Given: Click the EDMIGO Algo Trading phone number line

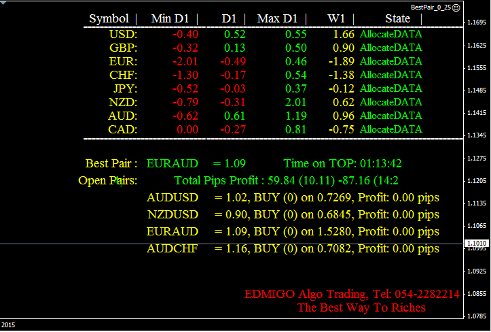Looking at the screenshot, I should pyautogui.click(x=352, y=295).
